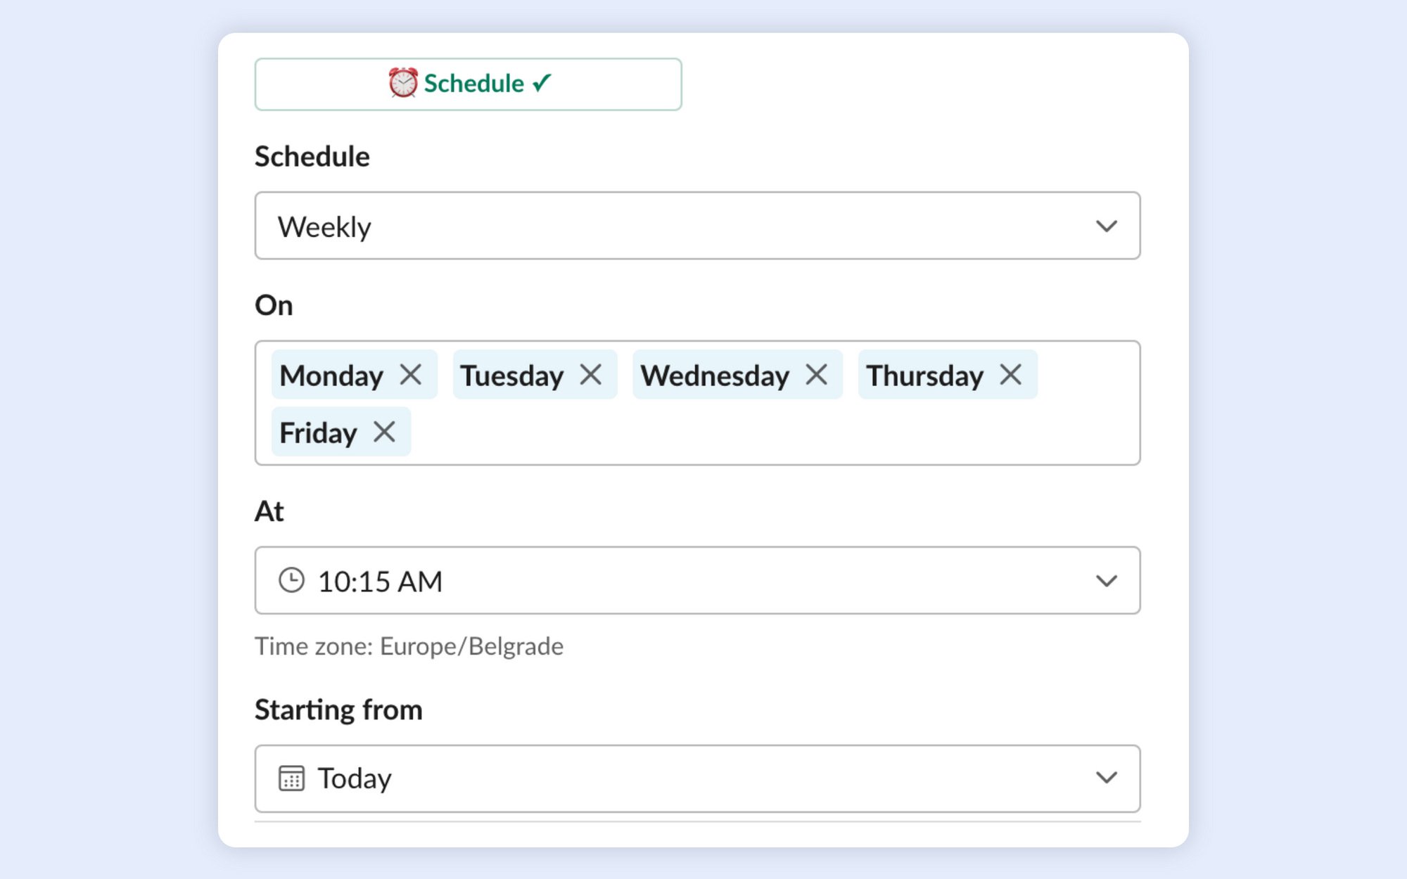Select the Wednesday day chip label

click(715, 376)
